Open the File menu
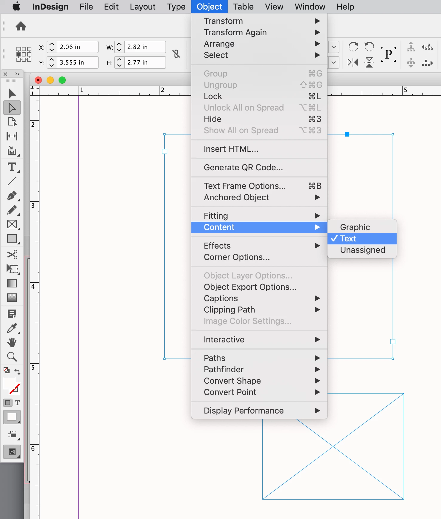Viewport: 441px width, 519px height. point(86,7)
